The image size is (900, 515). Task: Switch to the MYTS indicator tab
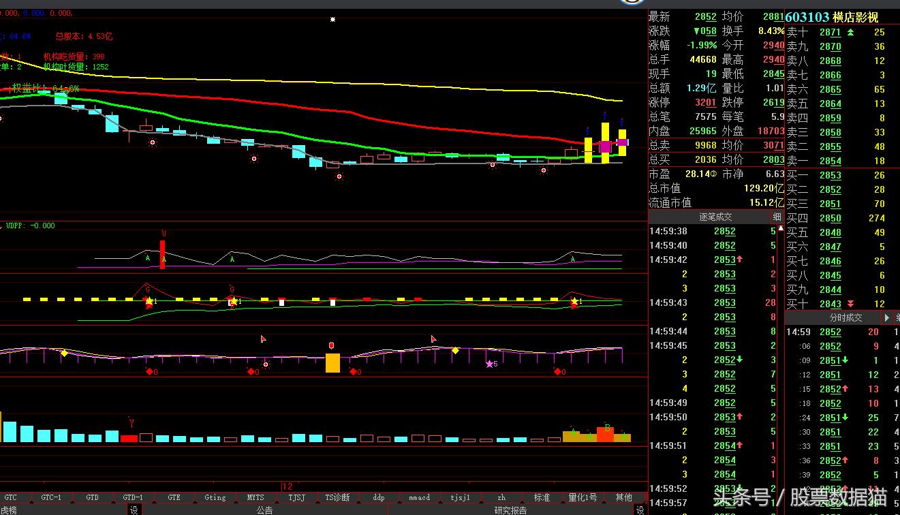(255, 497)
